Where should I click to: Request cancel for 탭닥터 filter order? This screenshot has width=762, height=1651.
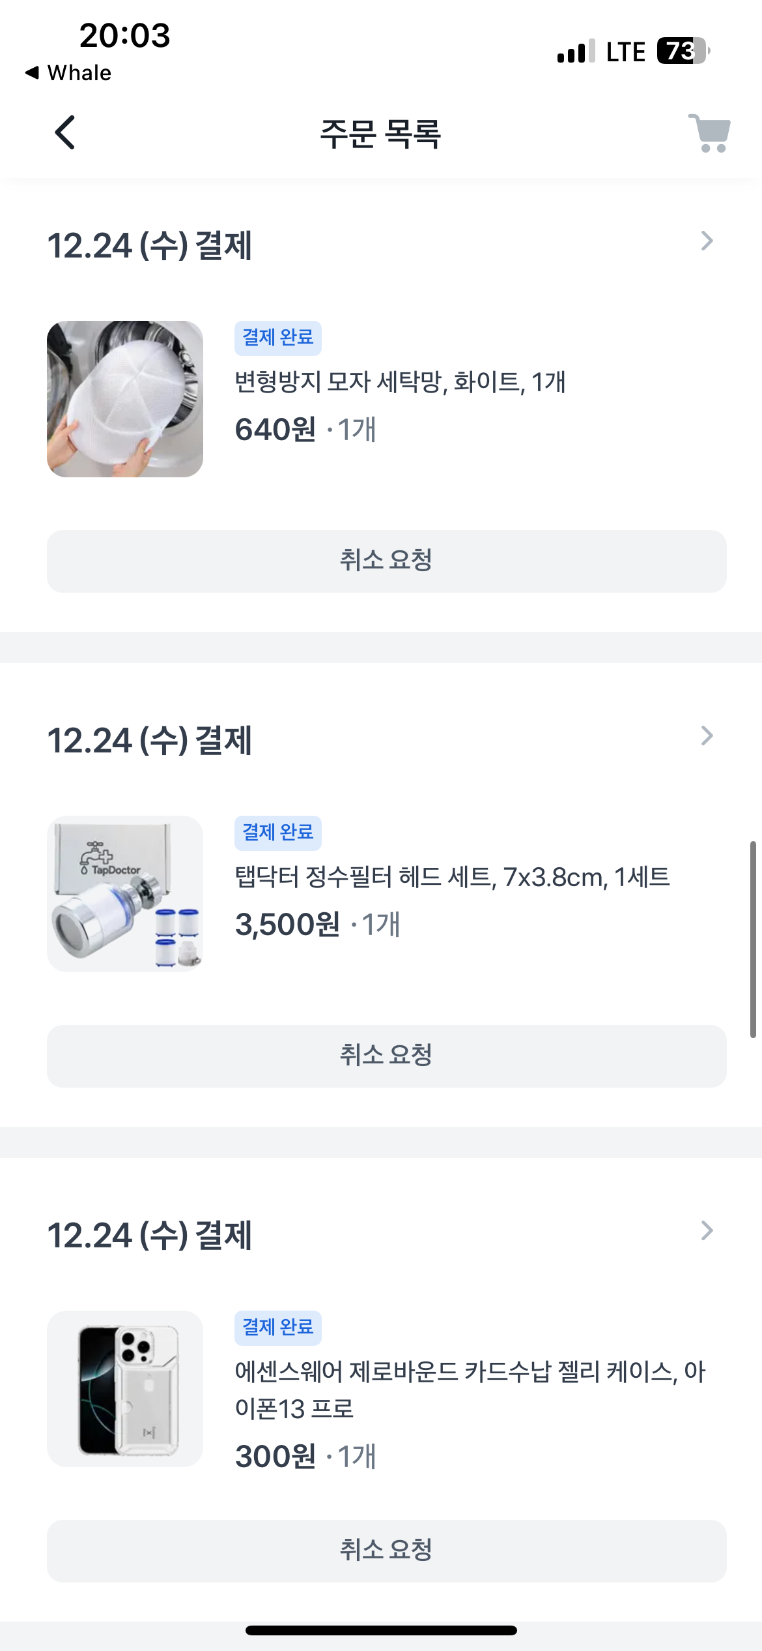tap(386, 1056)
